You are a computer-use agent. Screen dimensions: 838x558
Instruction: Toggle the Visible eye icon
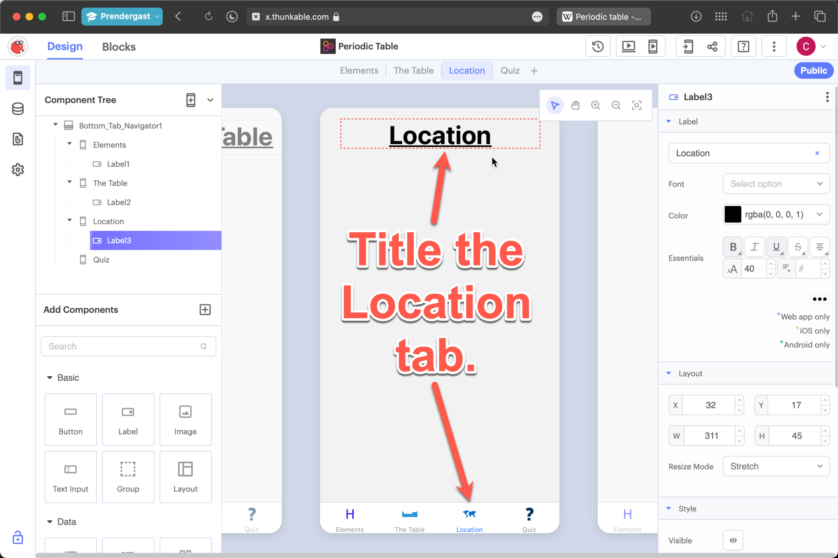(x=733, y=540)
